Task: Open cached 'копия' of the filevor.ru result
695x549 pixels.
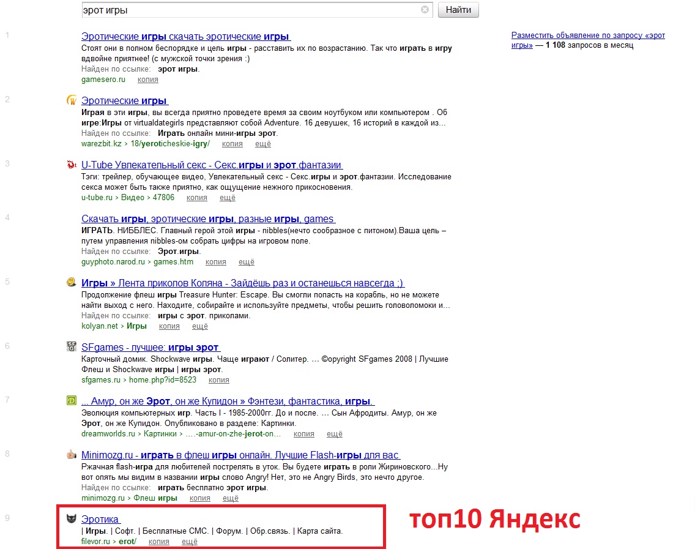Action: (x=158, y=541)
